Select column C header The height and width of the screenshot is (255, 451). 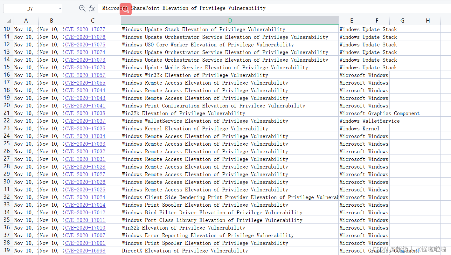[93, 21]
